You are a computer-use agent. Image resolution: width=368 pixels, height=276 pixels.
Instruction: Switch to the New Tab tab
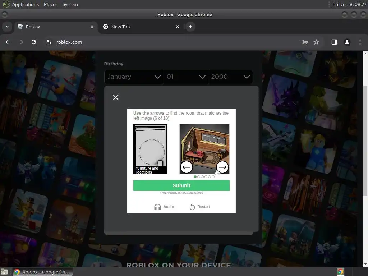[141, 27]
